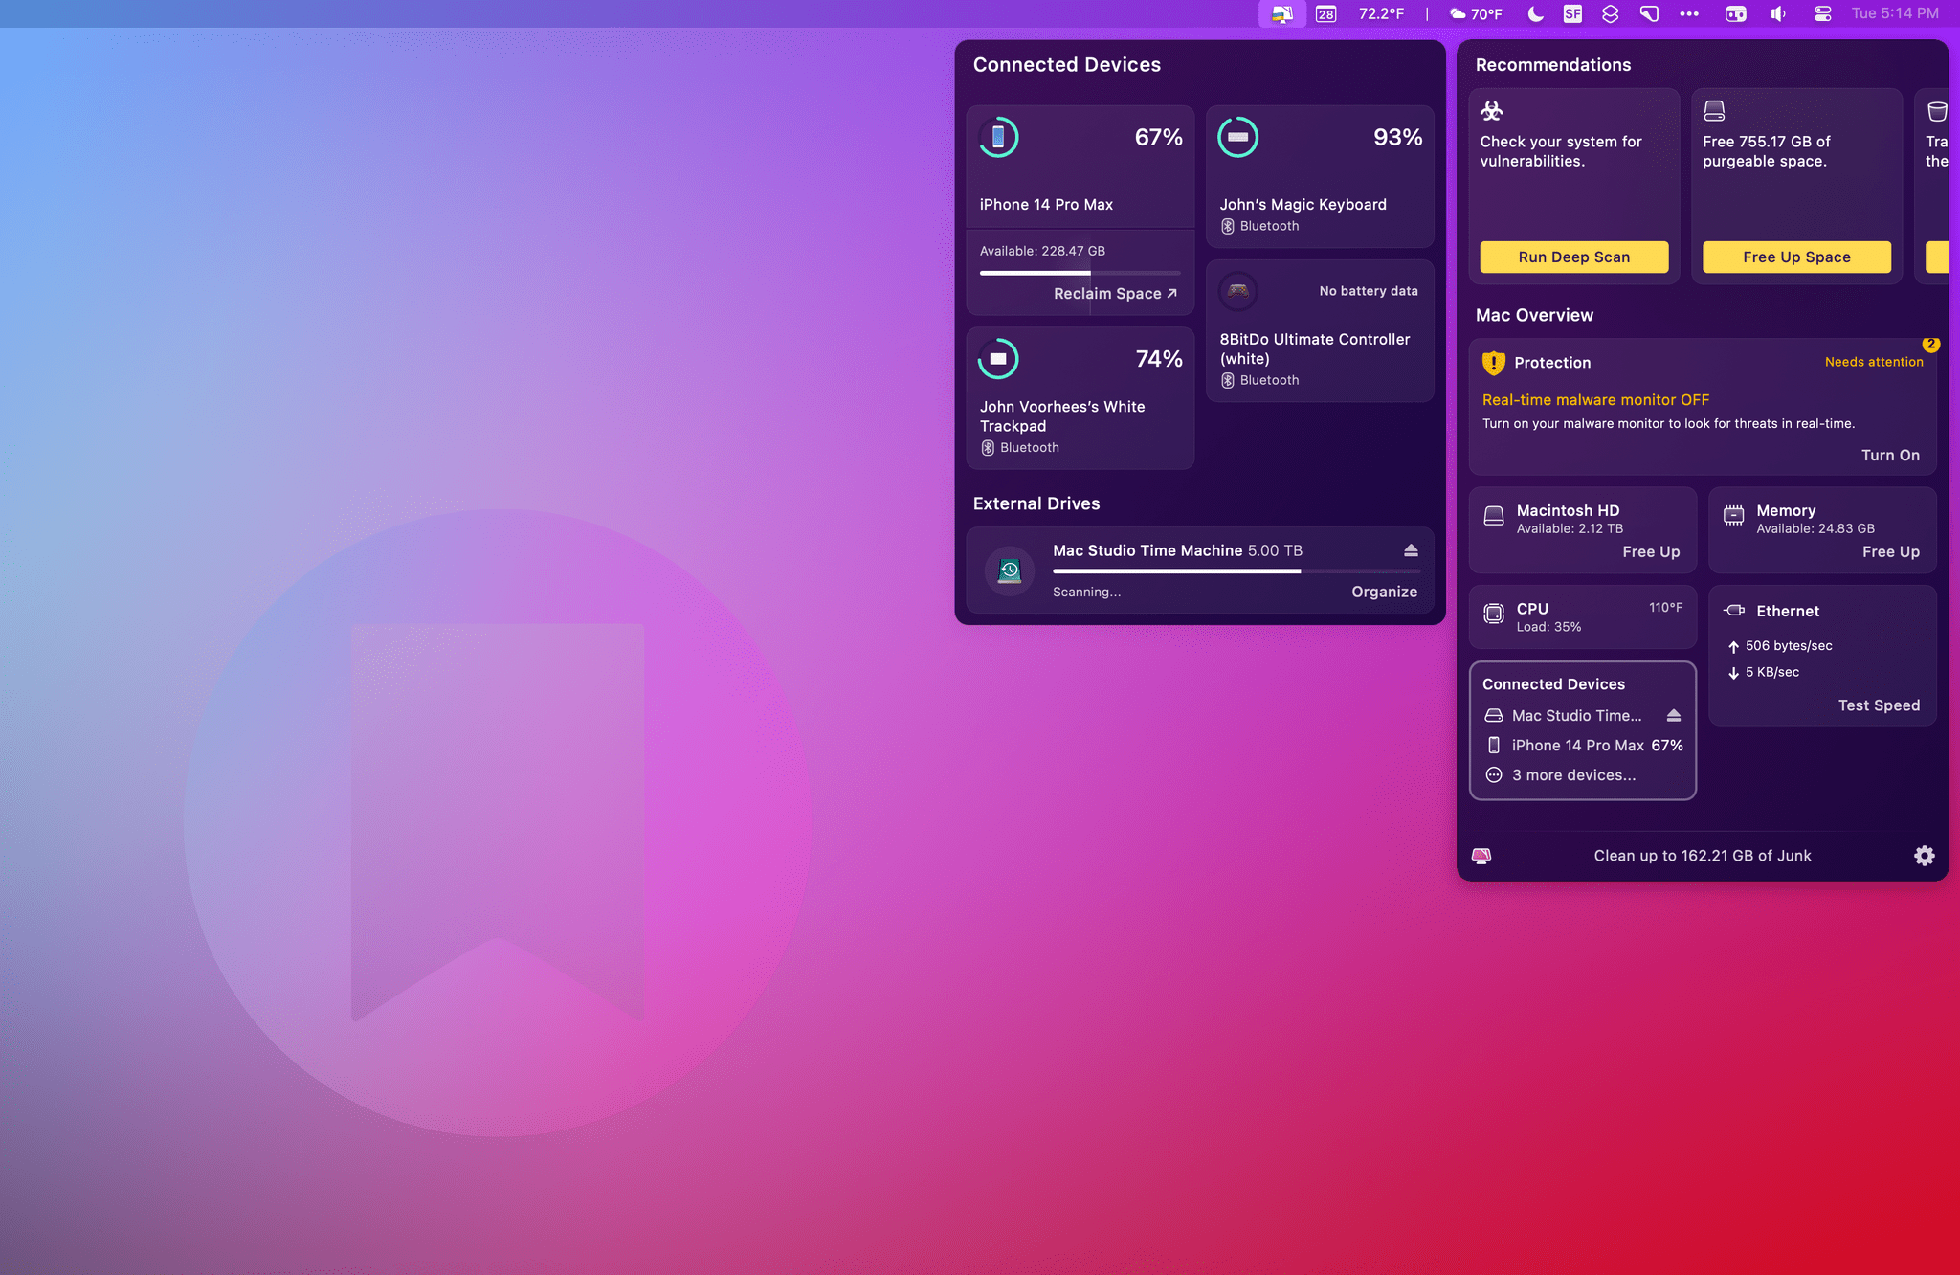Toggle the Do Not Disturb moon icon
Screen dimensions: 1960x1275
coord(1535,13)
